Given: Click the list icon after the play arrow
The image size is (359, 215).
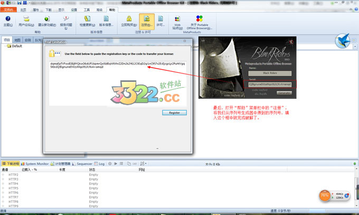Looking at the screenshot, I should [121, 164].
